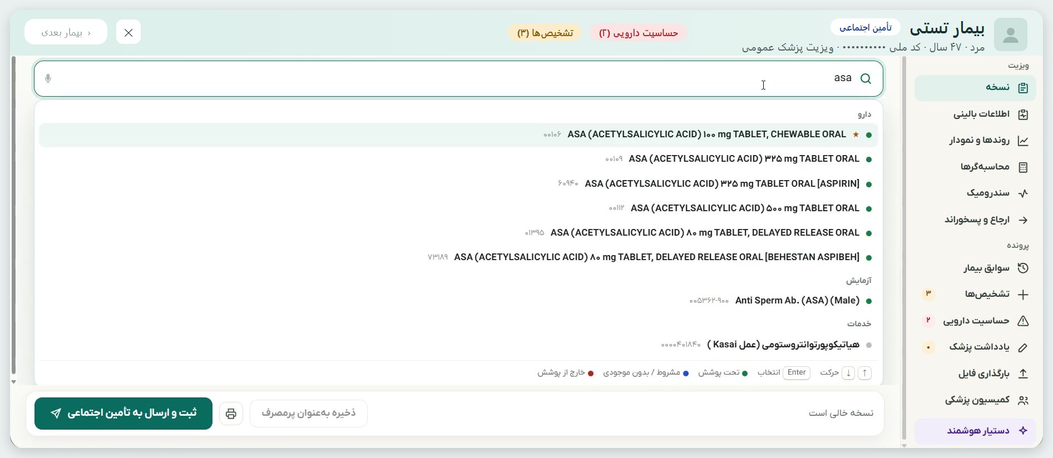Go to سوابق بیمار section
The height and width of the screenshot is (458, 1053).
[x=975, y=268]
